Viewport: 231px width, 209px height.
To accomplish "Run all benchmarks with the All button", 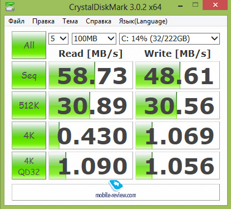I will pos(29,45).
